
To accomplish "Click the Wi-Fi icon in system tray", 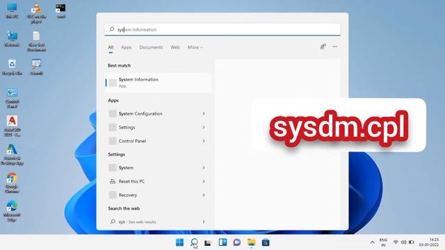I will tap(396, 242).
